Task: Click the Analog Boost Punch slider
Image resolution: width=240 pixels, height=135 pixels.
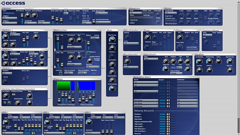Action: click(53, 18)
